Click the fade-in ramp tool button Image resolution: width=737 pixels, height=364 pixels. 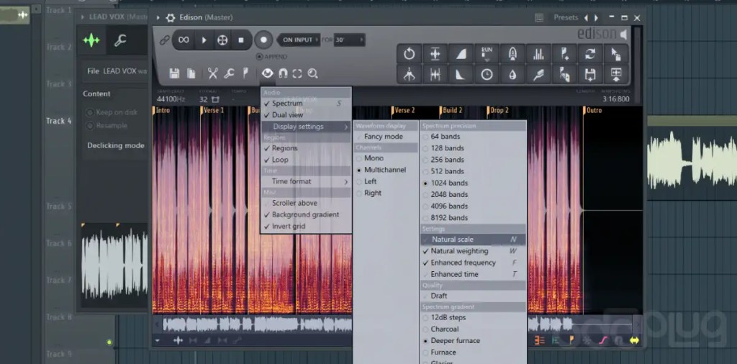[461, 53]
